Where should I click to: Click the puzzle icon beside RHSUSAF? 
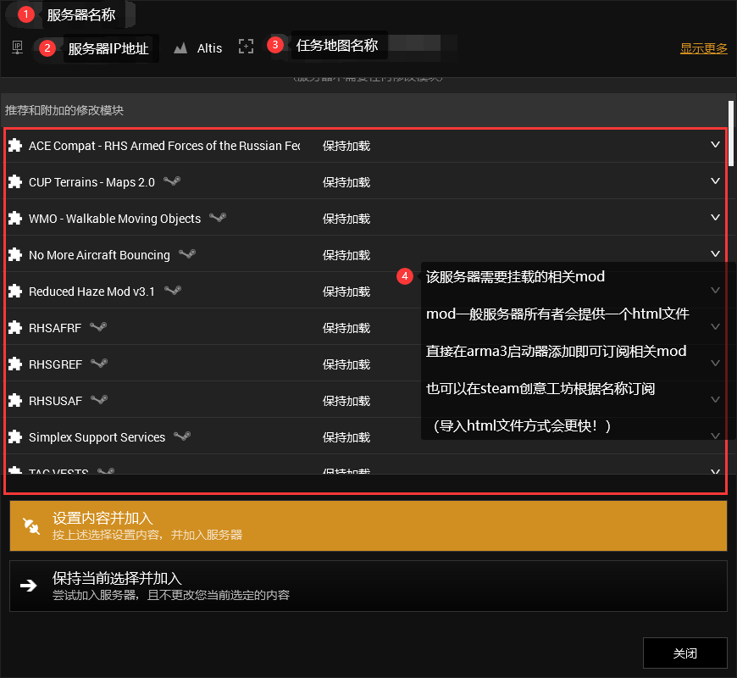pos(15,400)
